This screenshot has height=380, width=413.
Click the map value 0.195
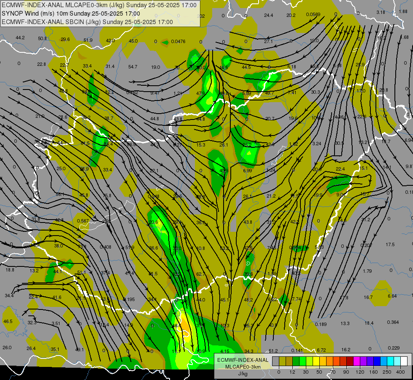(129, 299)
